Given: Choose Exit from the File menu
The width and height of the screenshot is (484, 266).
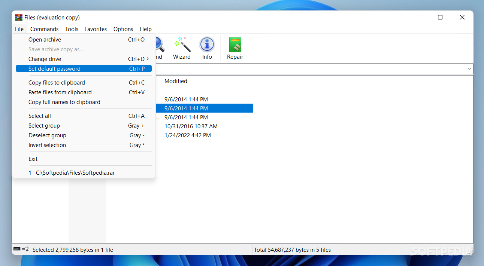Looking at the screenshot, I should [x=84, y=159].
